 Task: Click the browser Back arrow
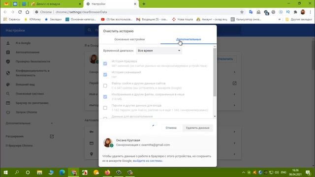click(5, 12)
